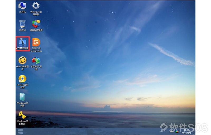Launch the Windows密码修改 key icon
The image size is (211, 135).
(x=22, y=118)
